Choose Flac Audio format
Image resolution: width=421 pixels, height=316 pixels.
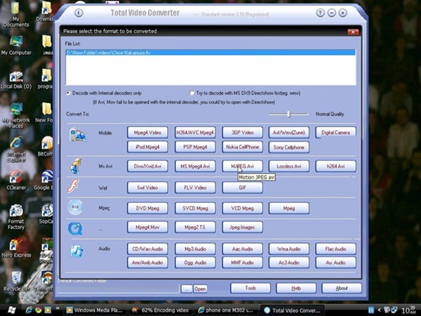(x=335, y=249)
